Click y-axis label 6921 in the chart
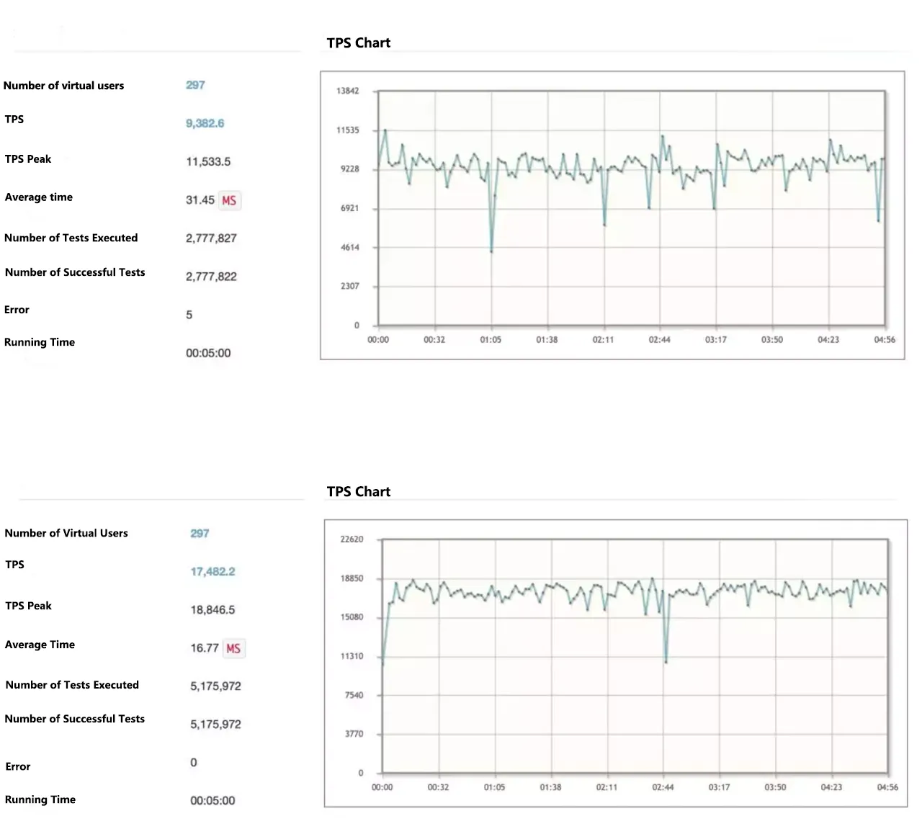922x829 pixels. click(x=349, y=208)
